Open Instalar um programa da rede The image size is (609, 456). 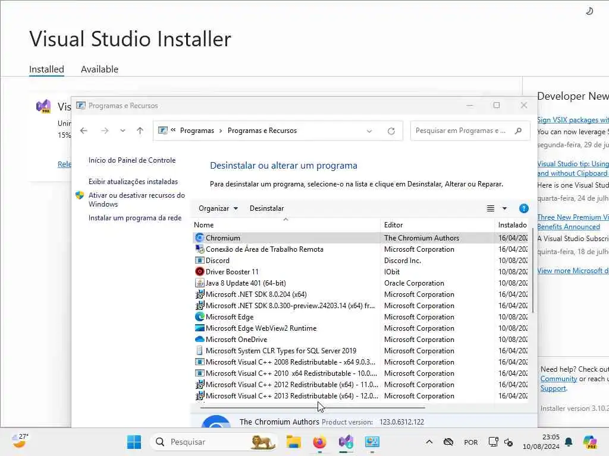pos(135,218)
